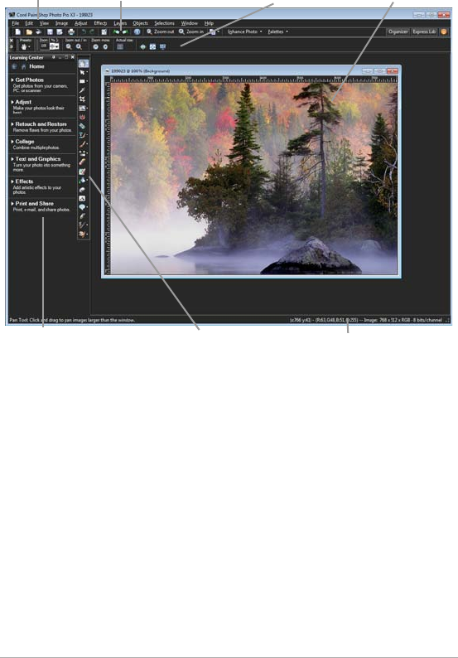Screen dimensions: 458x658
Task: Select the Oil Brush art media tool
Action: [83, 235]
